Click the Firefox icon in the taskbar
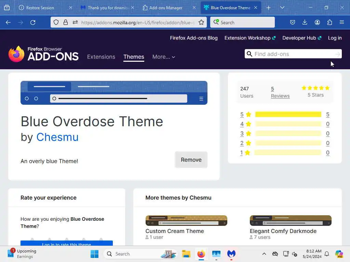Image resolution: width=350 pixels, height=262 pixels. point(201,254)
